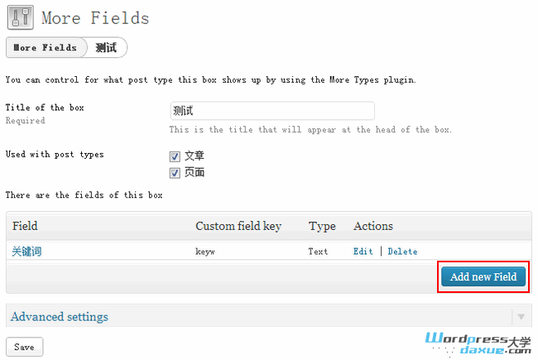
Task: Click the Field column header
Action: [25, 226]
